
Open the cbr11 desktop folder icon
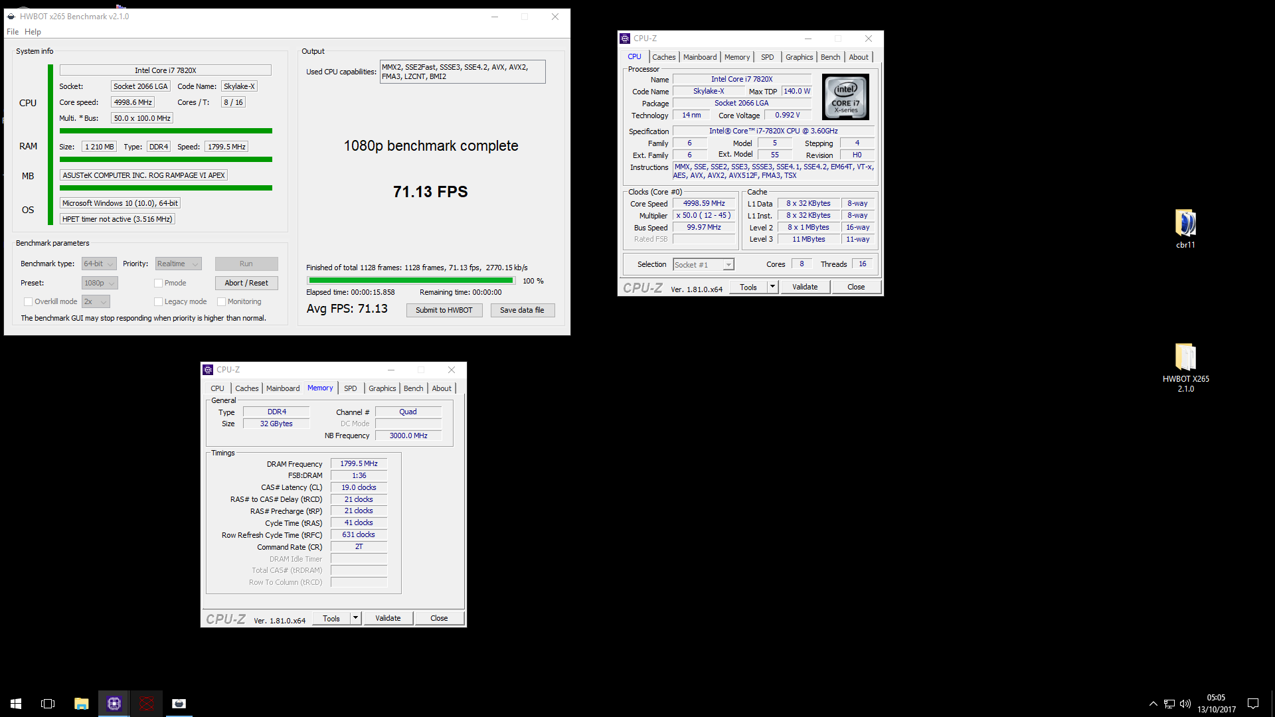click(1185, 229)
